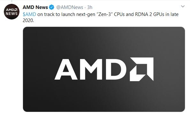Open the $AMD cashtag link
This screenshot has height=115, width=190.
pyautogui.click(x=29, y=14)
